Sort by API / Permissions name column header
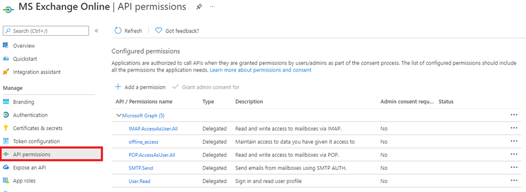526x192 pixels. click(144, 102)
